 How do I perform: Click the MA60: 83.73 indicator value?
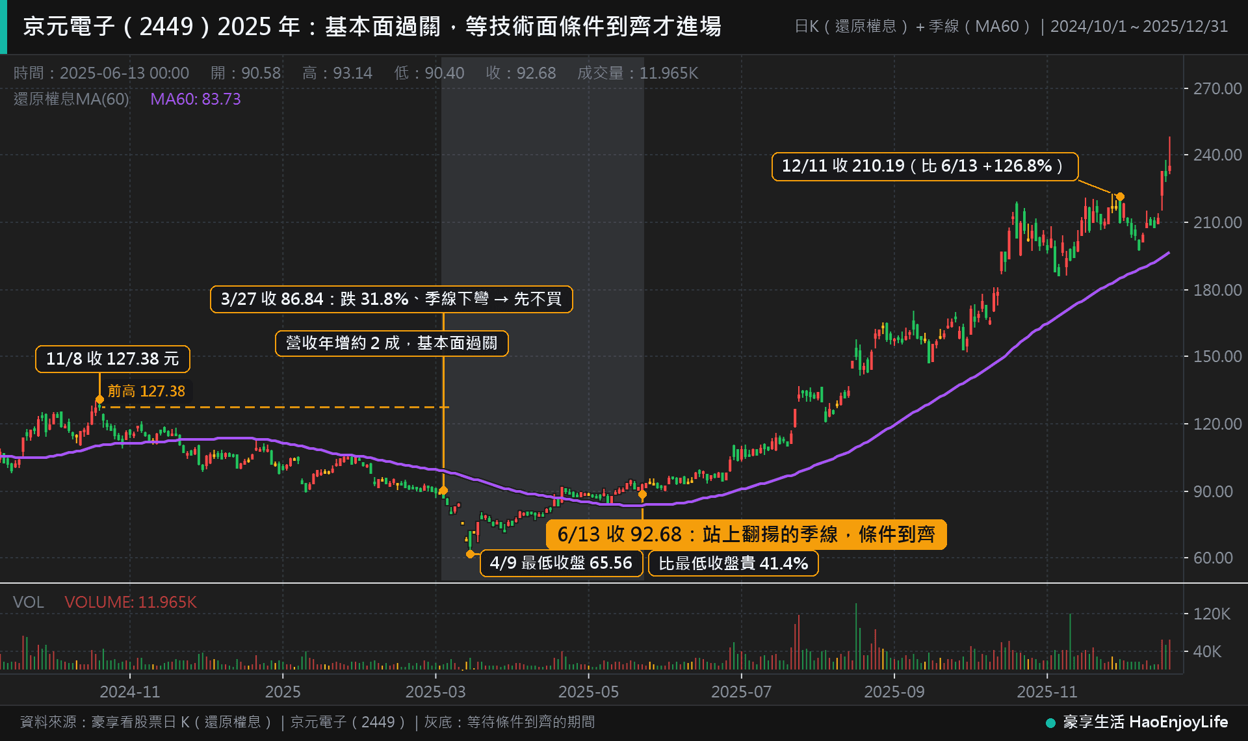[196, 99]
